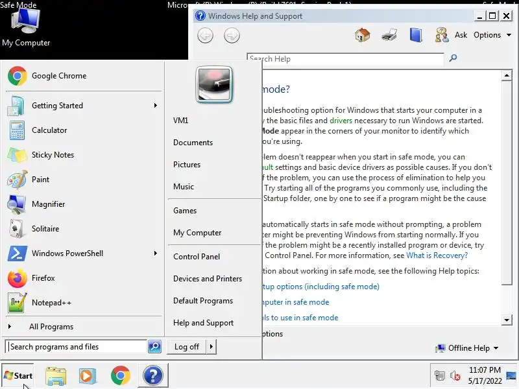Open the Options dropdown in Help
Image resolution: width=519 pixels, height=389 pixels.
[x=492, y=35]
